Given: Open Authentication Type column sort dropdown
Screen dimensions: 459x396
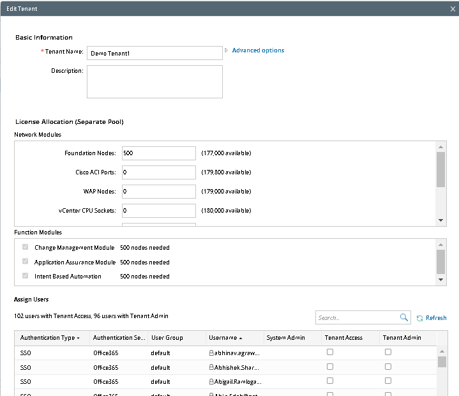Looking at the screenshot, I should 79,338.
